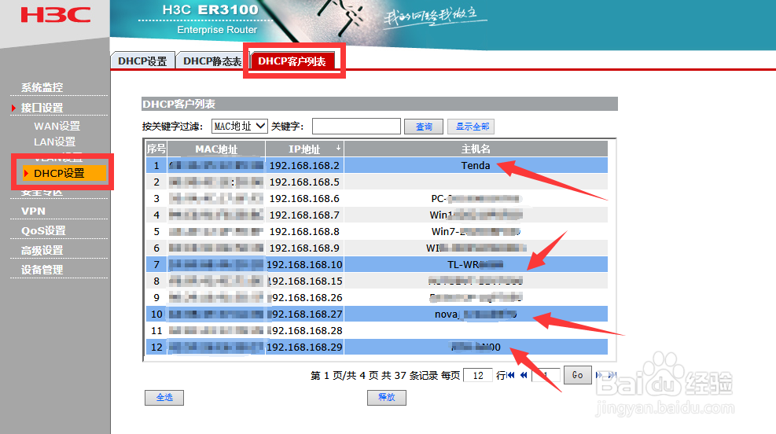Open 系统监控 menu
Screen dimensions: 776x434
[x=42, y=87]
